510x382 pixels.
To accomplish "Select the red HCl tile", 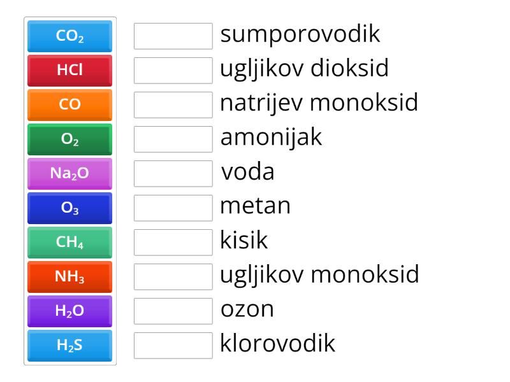I will [x=70, y=71].
